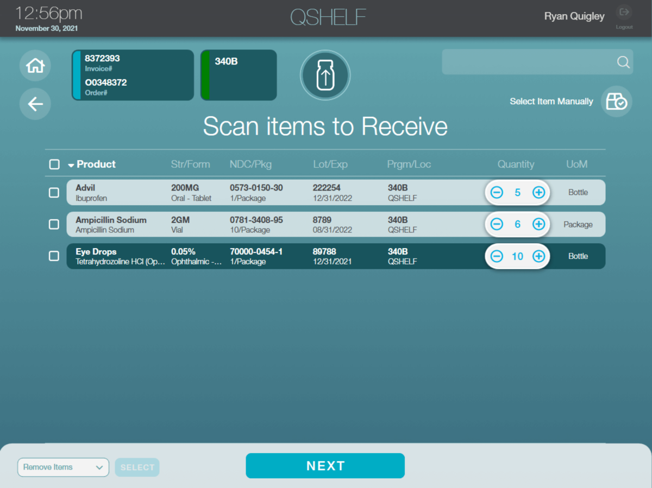Check the Ampicillin Sodium row checkbox
The height and width of the screenshot is (488, 652).
(54, 224)
